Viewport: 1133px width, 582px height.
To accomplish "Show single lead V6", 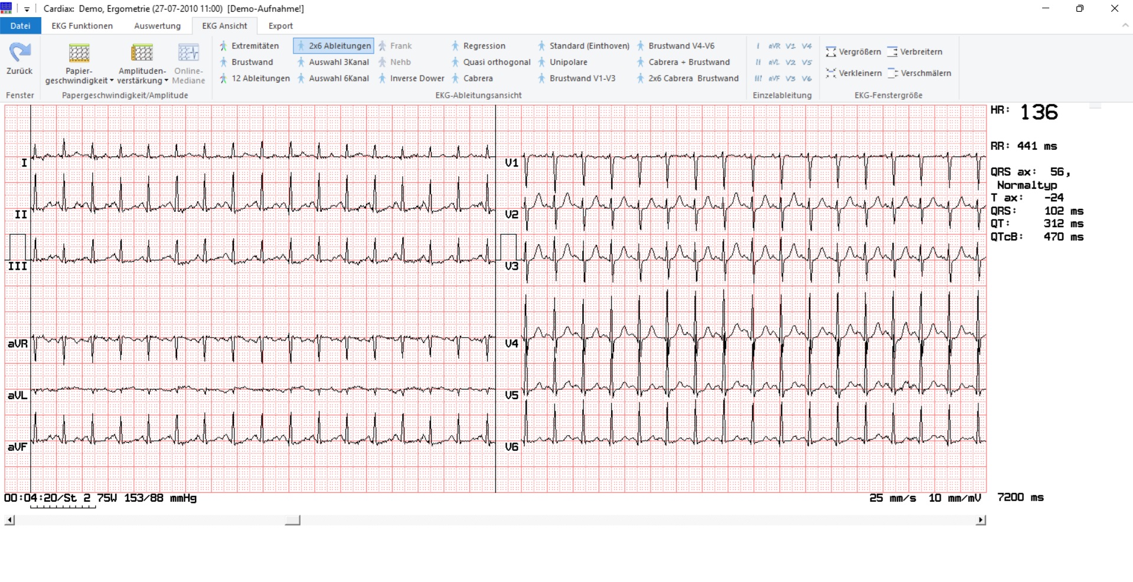I will [807, 78].
